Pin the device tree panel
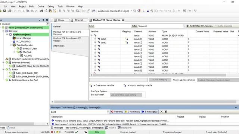The image size is (239, 134). (x=43, y=20)
